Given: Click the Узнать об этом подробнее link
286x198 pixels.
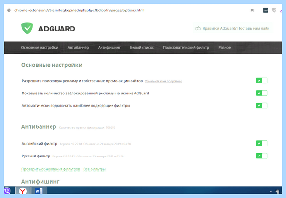Looking at the screenshot, I should [x=163, y=81].
